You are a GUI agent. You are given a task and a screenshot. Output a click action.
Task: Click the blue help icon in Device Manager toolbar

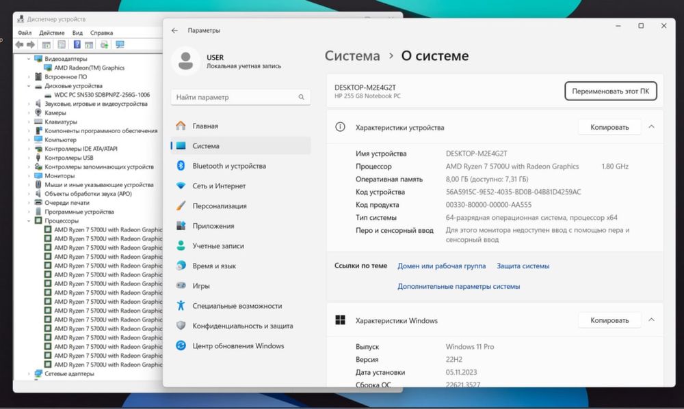click(x=77, y=44)
